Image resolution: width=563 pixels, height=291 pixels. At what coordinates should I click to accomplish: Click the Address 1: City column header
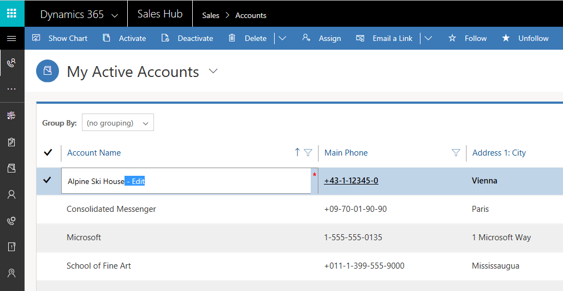tap(499, 152)
